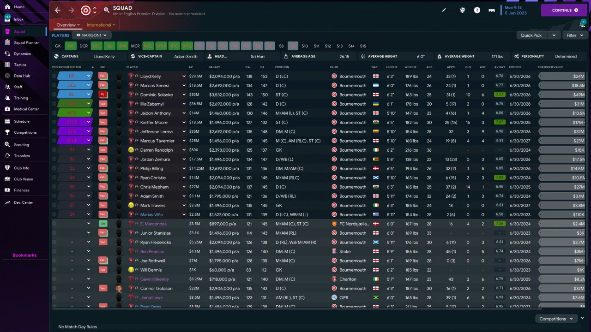591x332 pixels.
Task: Click Solanke's red Inj status badge
Action: (103, 95)
